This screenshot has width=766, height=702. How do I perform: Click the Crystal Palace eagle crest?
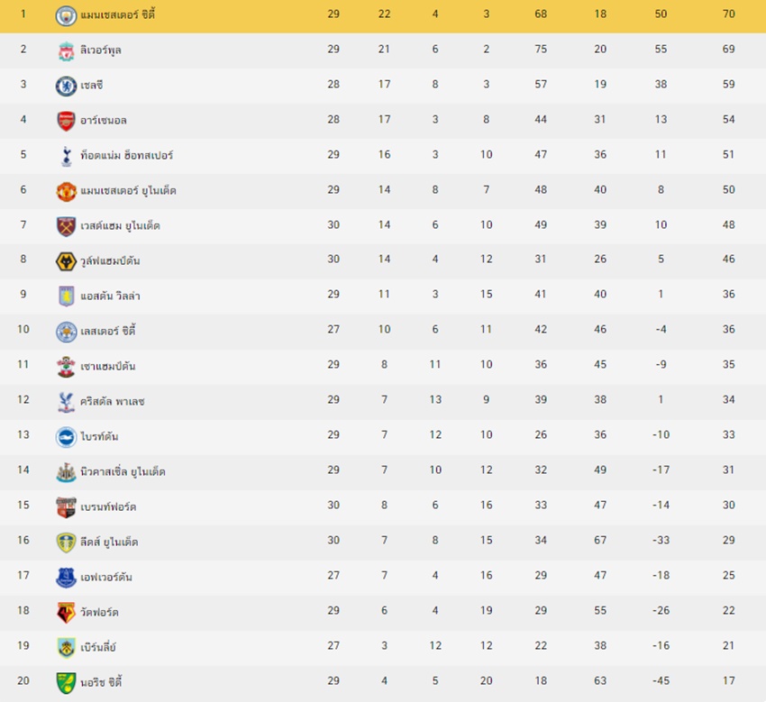click(x=66, y=402)
